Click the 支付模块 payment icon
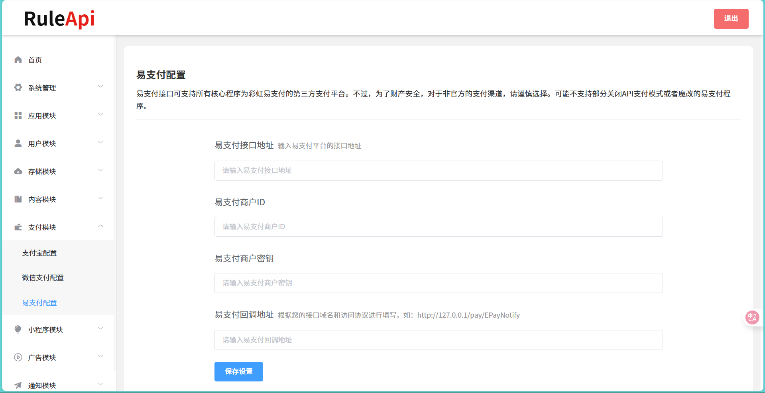765x393 pixels. 18,227
